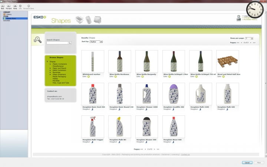Open the Sort by dropdown
267x167 pixels.
click(96, 42)
